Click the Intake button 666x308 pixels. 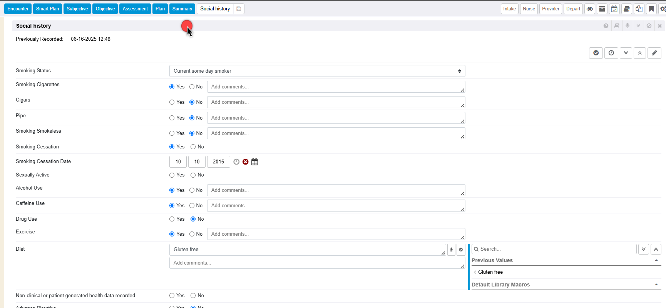[509, 9]
